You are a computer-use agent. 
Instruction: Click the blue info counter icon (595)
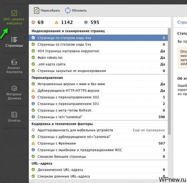[86, 22]
